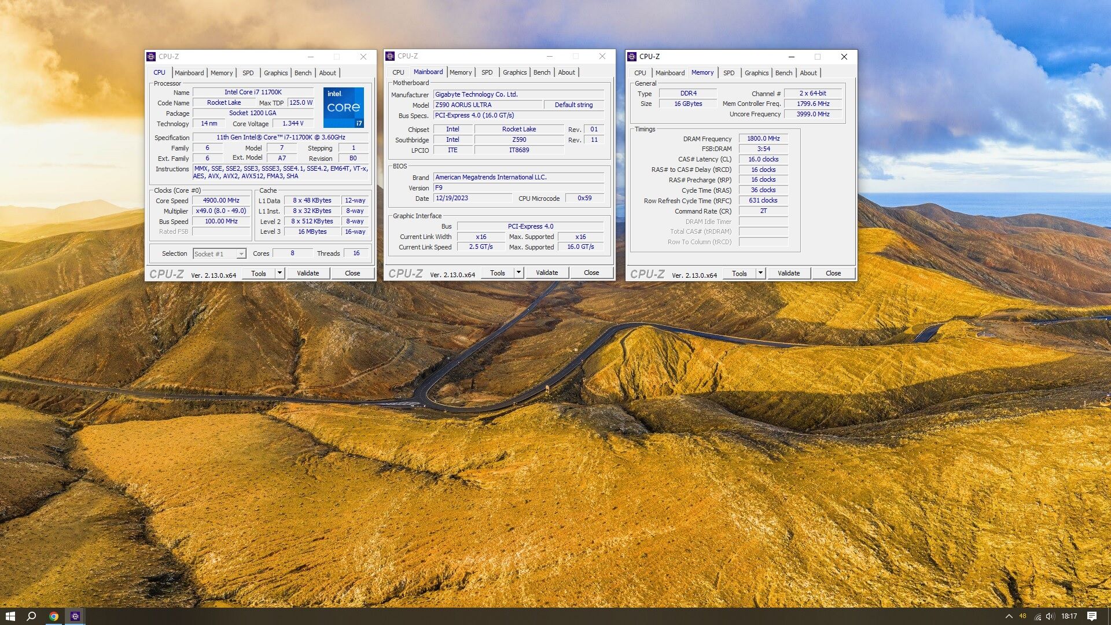Open the Windows Start menu
Screen dimensions: 1111x625
(10, 616)
